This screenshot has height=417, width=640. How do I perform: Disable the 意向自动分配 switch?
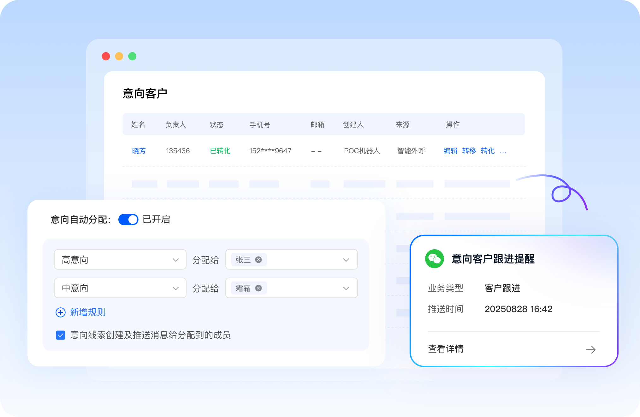pyautogui.click(x=128, y=220)
